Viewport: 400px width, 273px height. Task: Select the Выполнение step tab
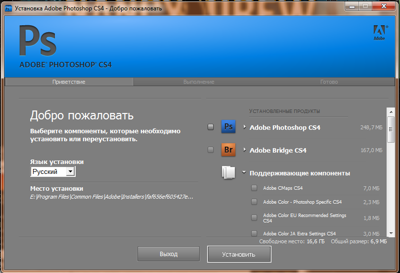pyautogui.click(x=199, y=82)
